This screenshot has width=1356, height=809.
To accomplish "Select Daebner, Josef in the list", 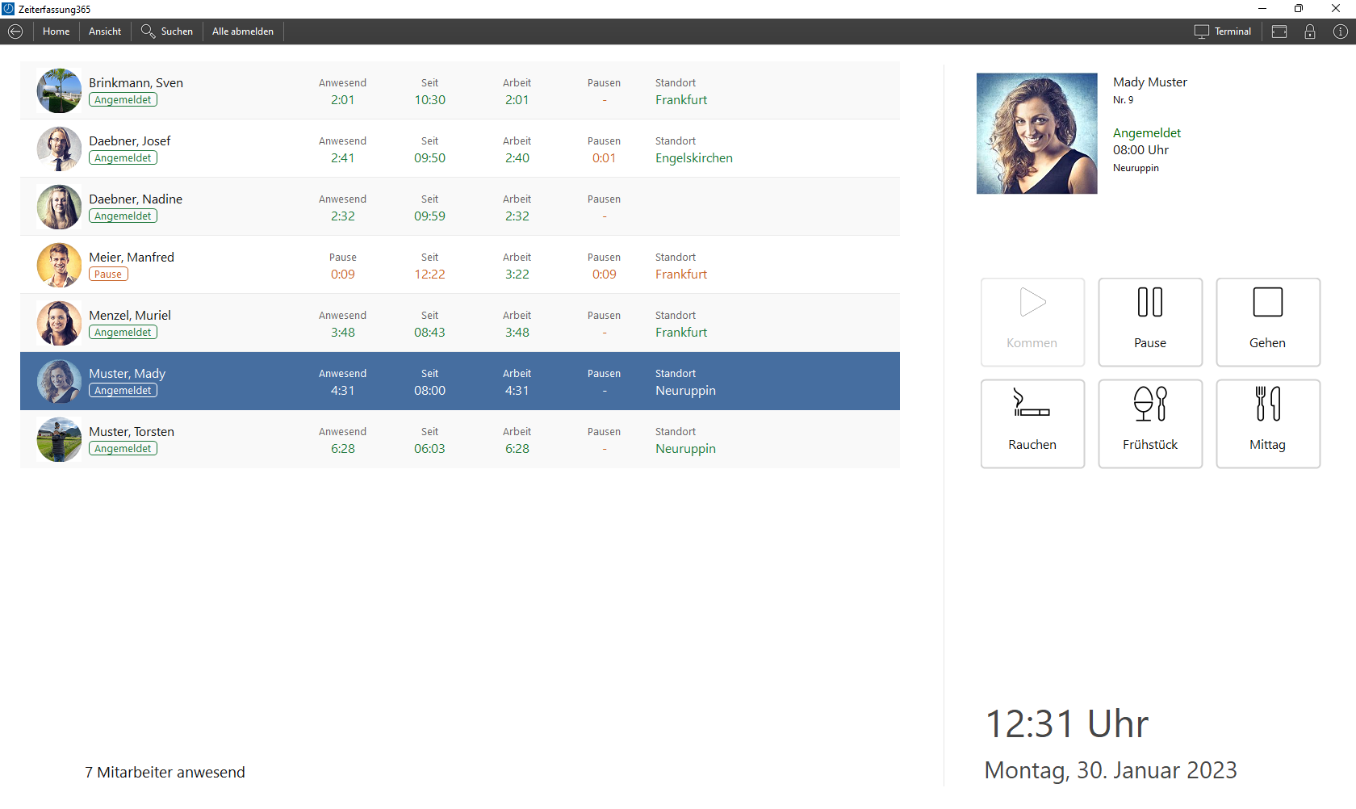I will (x=459, y=149).
